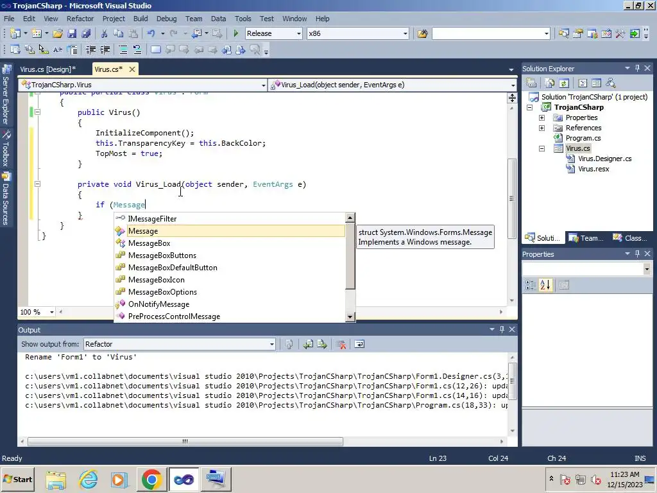
Task: Open Show output from Refactor dropdown
Action: pyautogui.click(x=271, y=344)
